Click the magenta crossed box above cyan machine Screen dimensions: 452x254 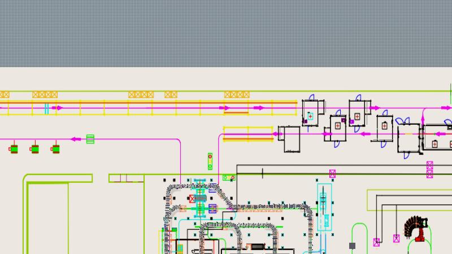point(332,174)
